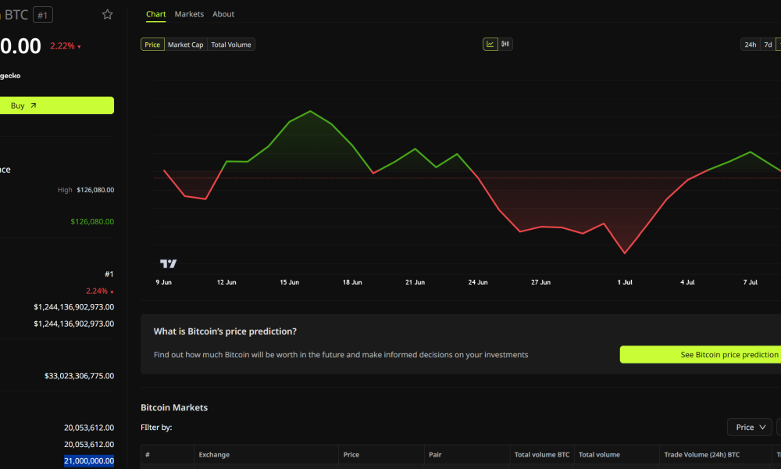Click the arrow icon in Buy button
The width and height of the screenshot is (781, 469).
click(34, 106)
